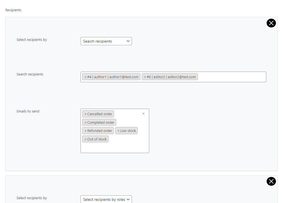Screen dimensions: 282x203
Task: Click the author1@test.com recipient tag
Action: pyautogui.click(x=113, y=77)
